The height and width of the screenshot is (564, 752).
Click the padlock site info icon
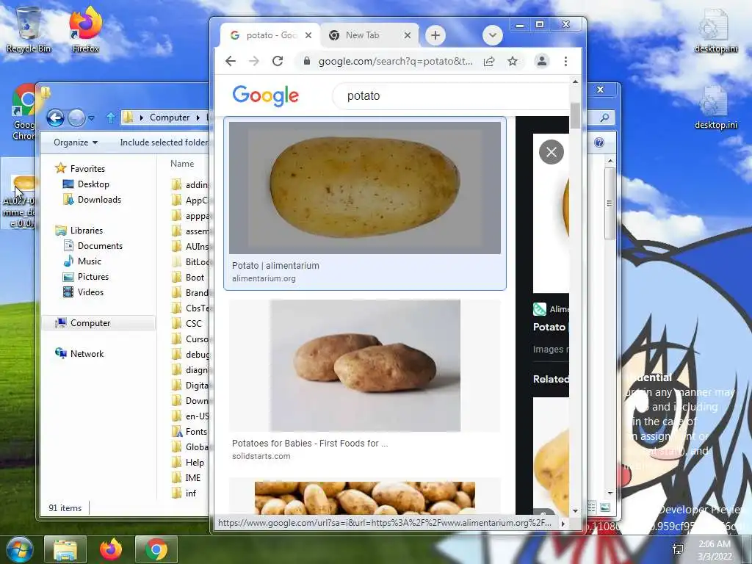[x=306, y=62]
